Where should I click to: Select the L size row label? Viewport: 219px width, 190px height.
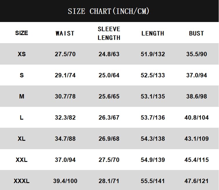click(21, 117)
